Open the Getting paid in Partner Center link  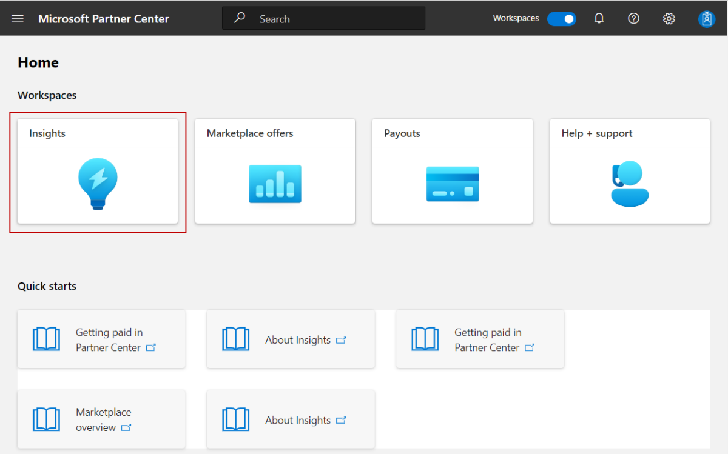[x=109, y=339]
